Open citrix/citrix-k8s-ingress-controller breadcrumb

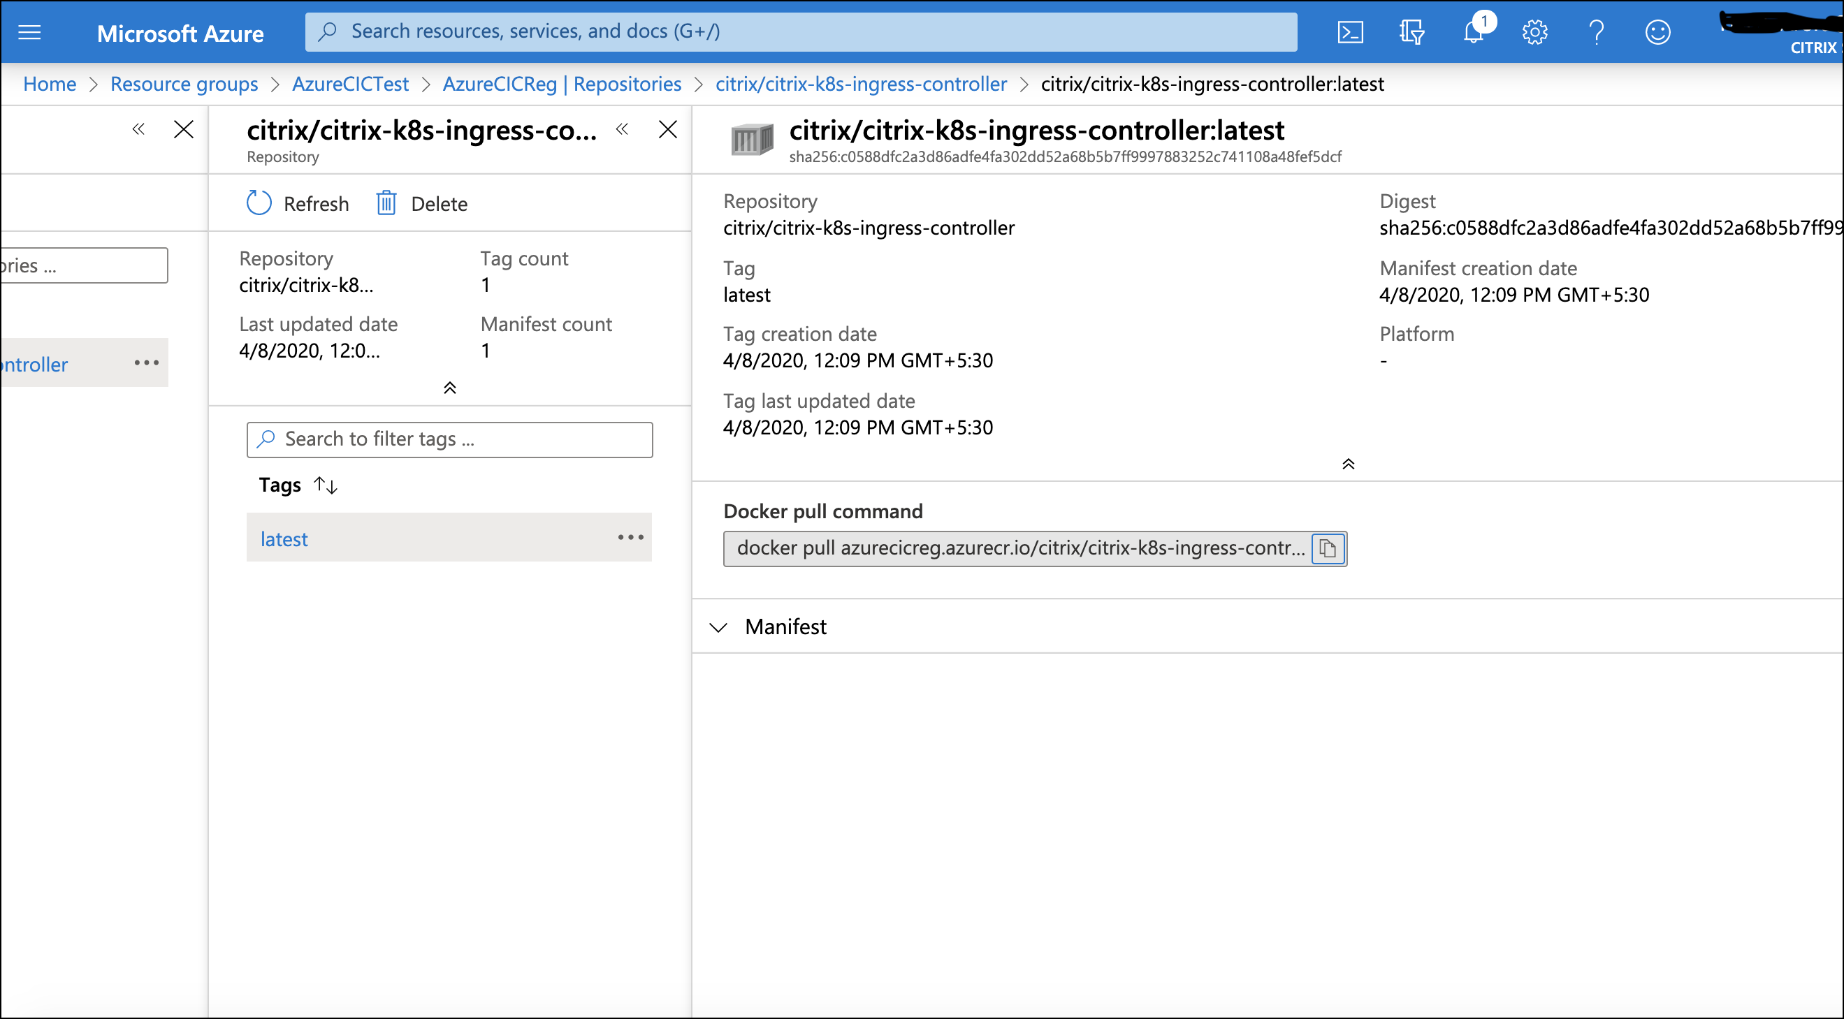(861, 84)
